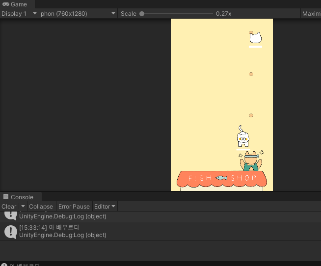The image size is (321, 266).
Task: Click the white cat face at top
Action: click(x=256, y=38)
